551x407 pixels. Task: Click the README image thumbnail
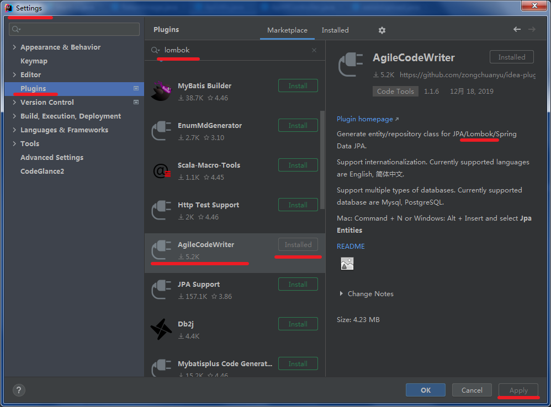347,264
